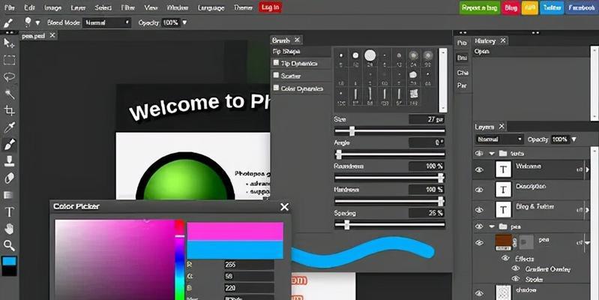599x300 pixels.
Task: Activate the Zoom magnifier tool
Action: coord(9,245)
